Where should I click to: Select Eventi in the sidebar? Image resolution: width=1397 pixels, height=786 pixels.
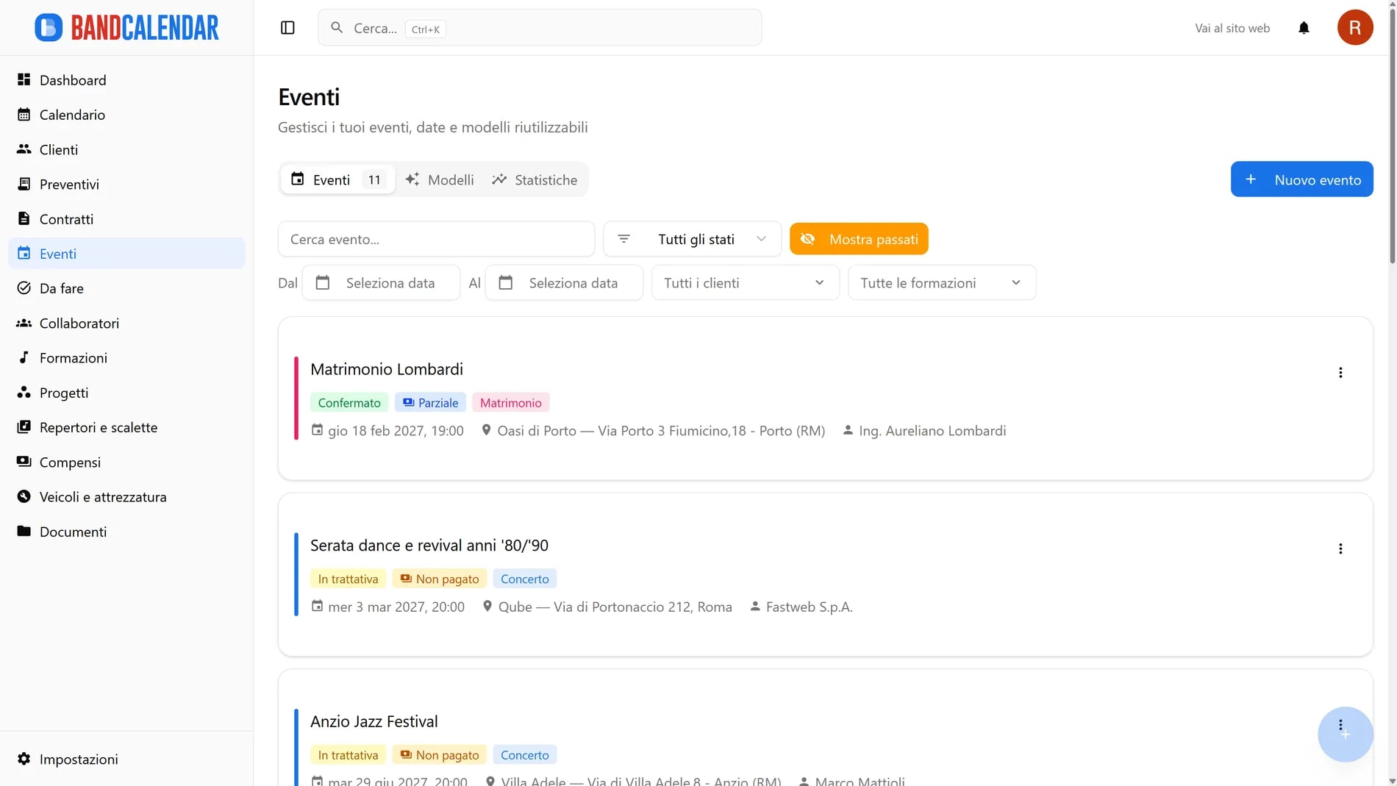(x=126, y=254)
